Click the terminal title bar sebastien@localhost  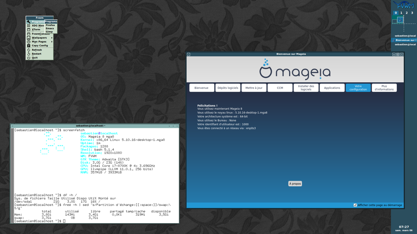click(x=90, y=126)
